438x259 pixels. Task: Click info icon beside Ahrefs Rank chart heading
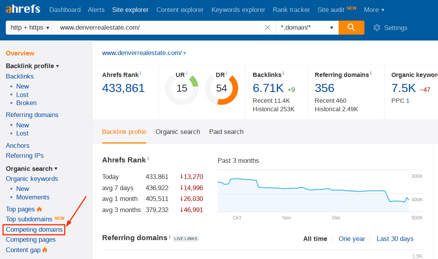tap(148, 158)
